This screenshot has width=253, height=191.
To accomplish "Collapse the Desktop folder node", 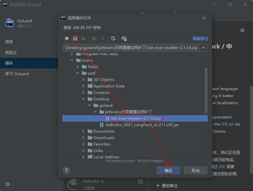I will (x=83, y=99).
